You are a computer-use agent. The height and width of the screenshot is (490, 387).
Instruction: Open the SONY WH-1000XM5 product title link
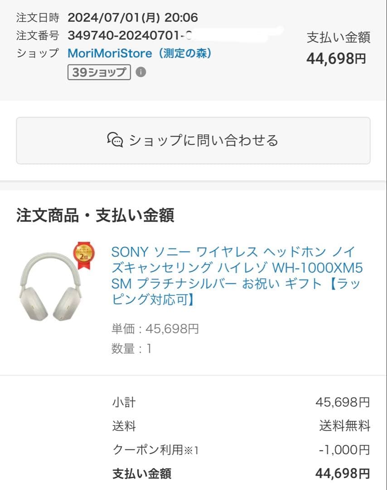[x=236, y=275]
